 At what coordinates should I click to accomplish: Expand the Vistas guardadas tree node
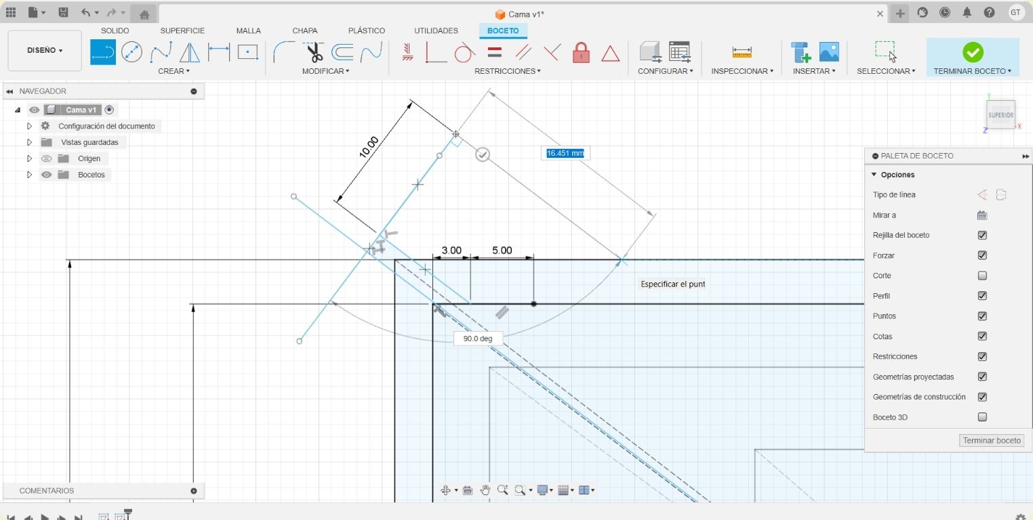pos(29,142)
